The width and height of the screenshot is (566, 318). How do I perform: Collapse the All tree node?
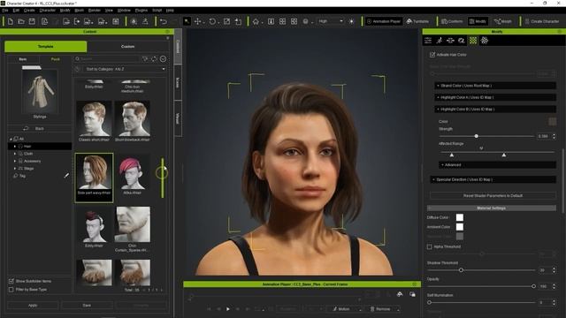(11, 139)
